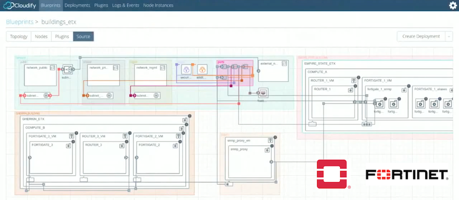Select first fortig... node in FORTIGATE_1_aliases
The height and width of the screenshot is (200, 459).
[x=420, y=104]
